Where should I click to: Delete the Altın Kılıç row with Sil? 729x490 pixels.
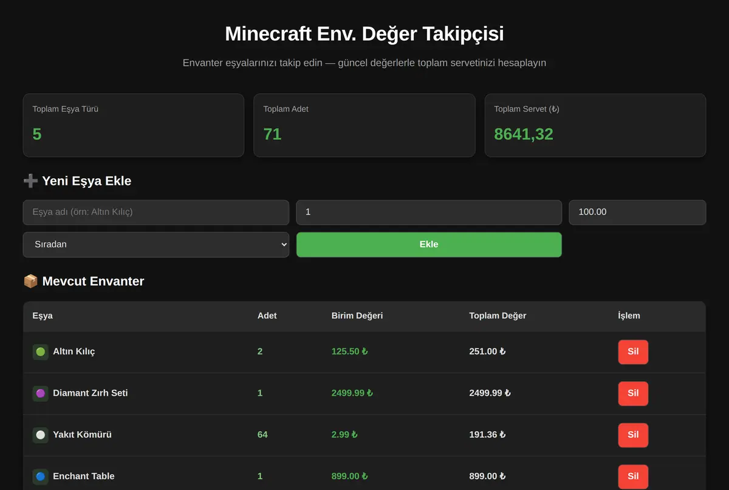[633, 352]
